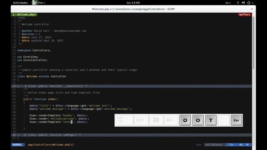
Task: Click the window title Welcome.php GVIM
Action: coord(133,9)
